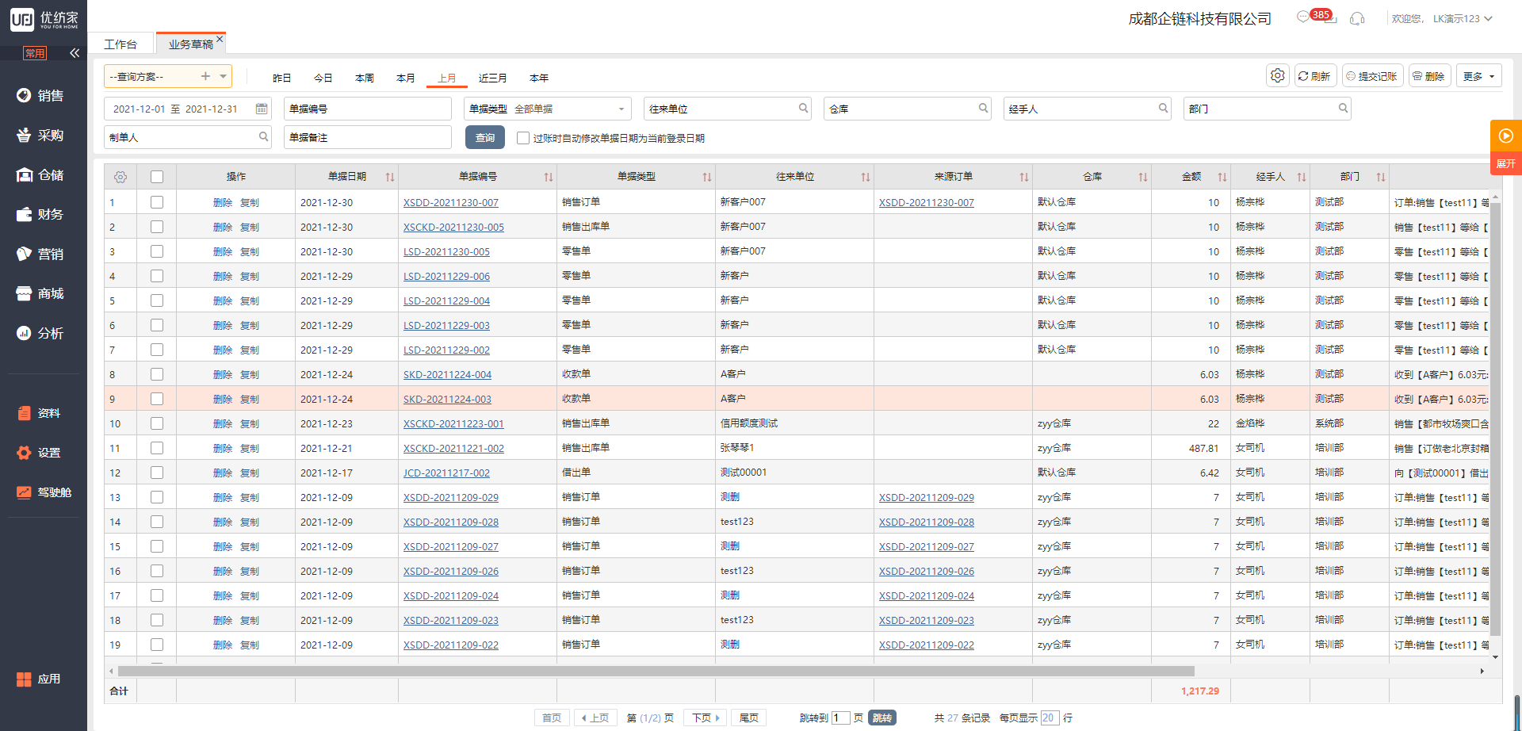This screenshot has width=1522, height=731.
Task: Click the calendar icon in date range field
Action: point(262,109)
